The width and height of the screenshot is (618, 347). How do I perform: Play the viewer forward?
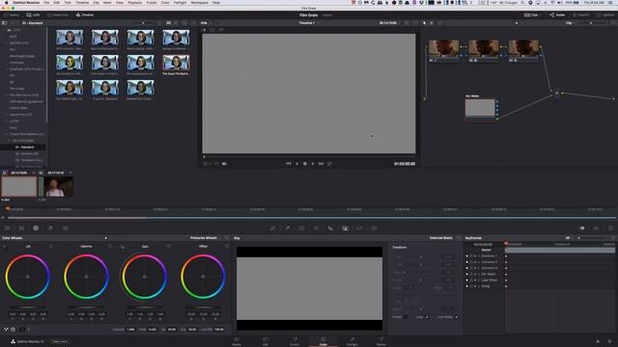click(x=313, y=164)
